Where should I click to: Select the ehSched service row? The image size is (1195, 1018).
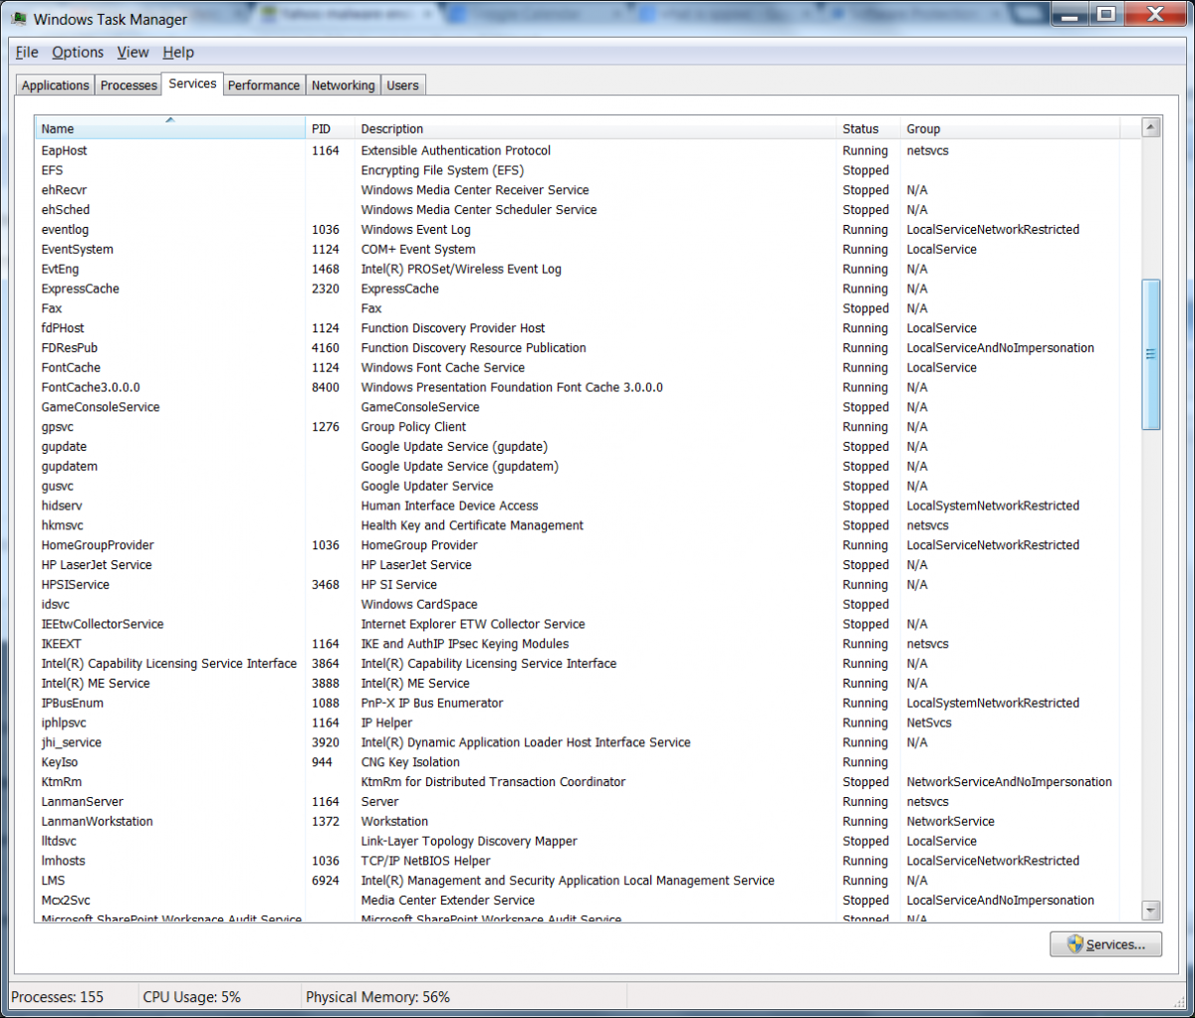588,210
